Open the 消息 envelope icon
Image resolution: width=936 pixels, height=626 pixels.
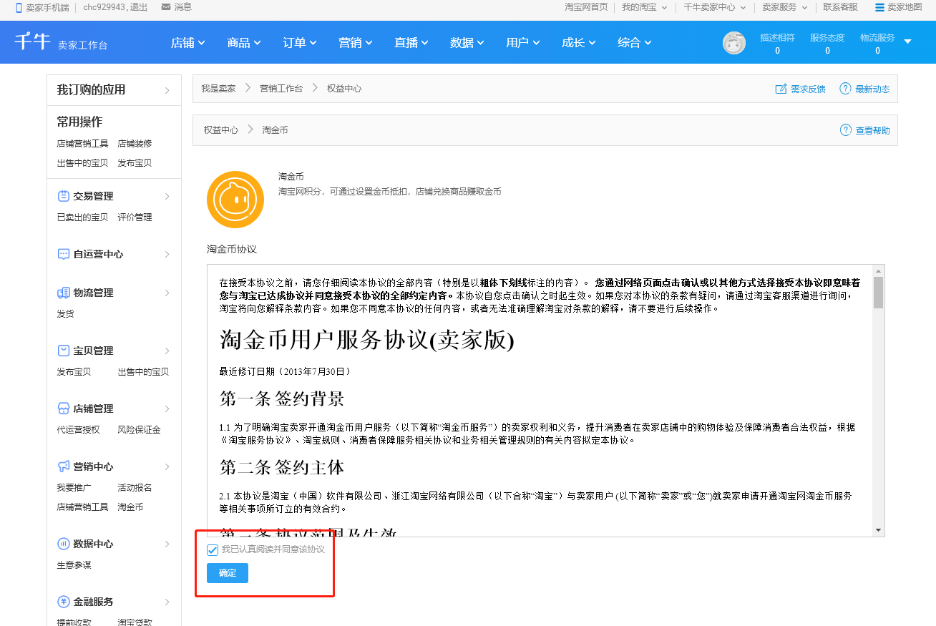point(166,7)
